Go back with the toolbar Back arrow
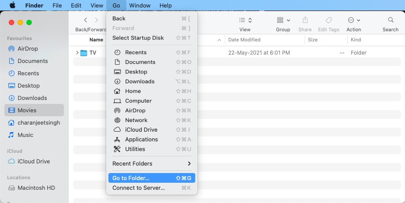Viewport: 405px width, 203px height. point(85,20)
